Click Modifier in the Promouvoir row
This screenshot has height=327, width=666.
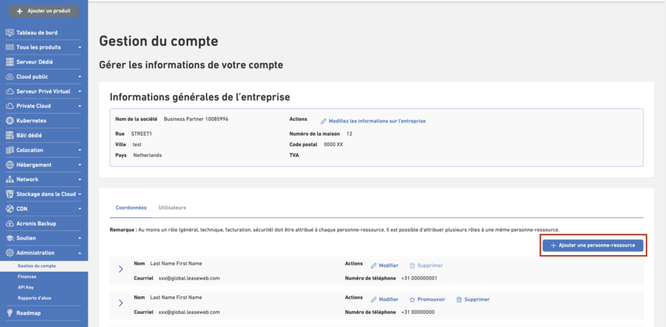[389, 300]
